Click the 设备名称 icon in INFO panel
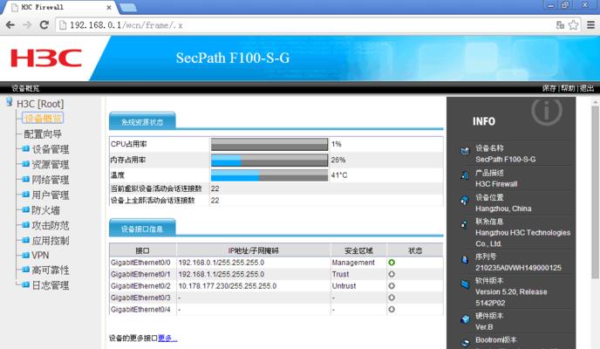 tap(465, 151)
